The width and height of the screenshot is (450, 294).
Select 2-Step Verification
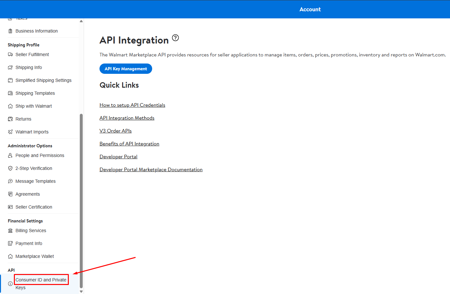click(x=34, y=168)
